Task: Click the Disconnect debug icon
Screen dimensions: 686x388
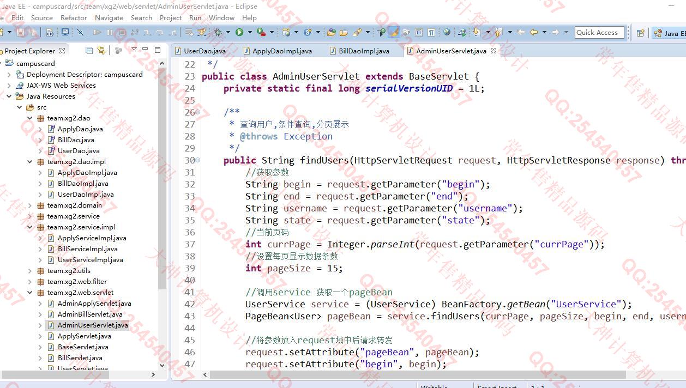Action: [x=135, y=32]
